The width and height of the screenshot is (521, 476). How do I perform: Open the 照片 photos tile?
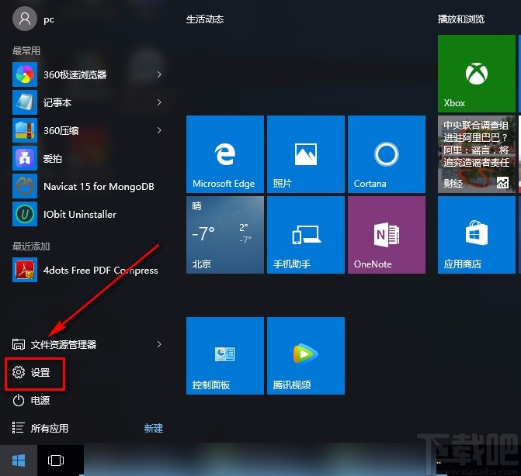pos(306,154)
